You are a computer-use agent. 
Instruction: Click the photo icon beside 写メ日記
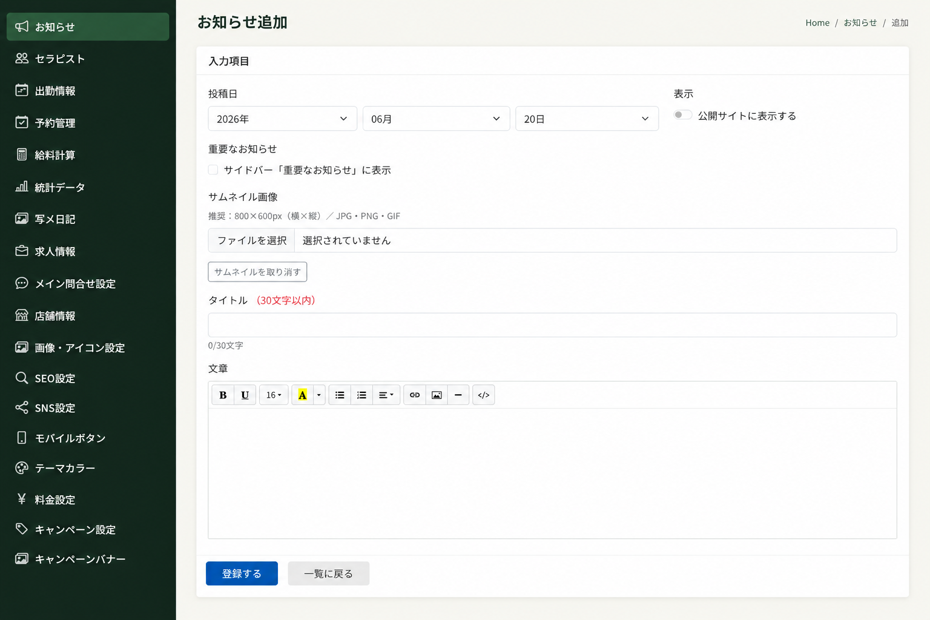22,219
